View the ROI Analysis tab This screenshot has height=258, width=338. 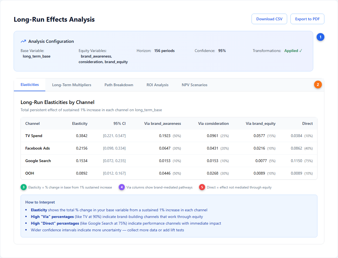click(x=158, y=85)
